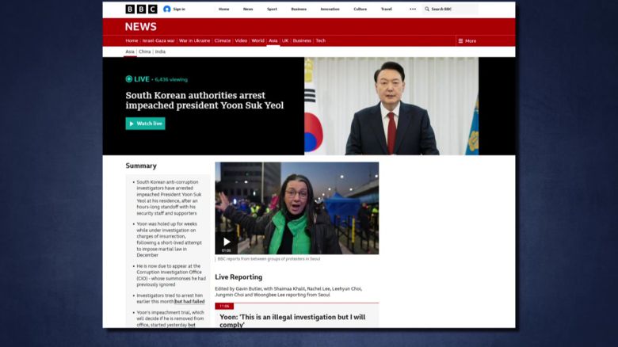Select the Climate tab in news navigation

[x=223, y=40]
